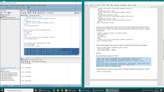
Task: Open Firefox from the taskbar
Action: coord(45,90)
